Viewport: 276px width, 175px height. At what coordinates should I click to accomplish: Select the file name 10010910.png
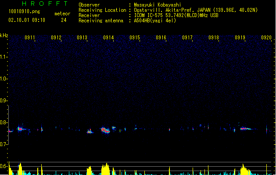(25, 11)
